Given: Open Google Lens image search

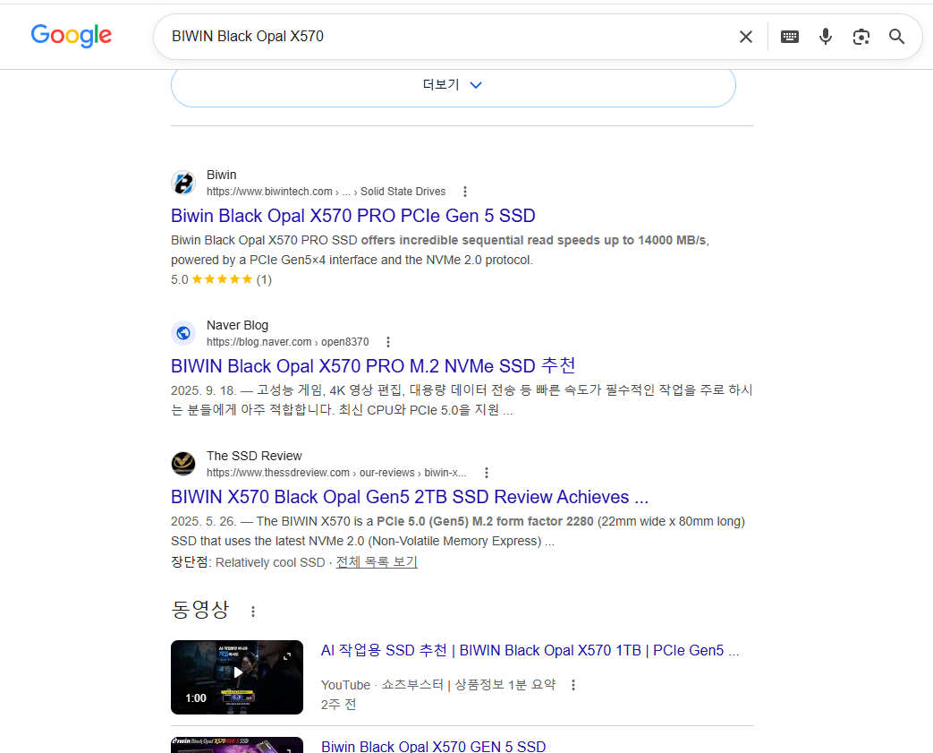Looking at the screenshot, I should coord(861,37).
